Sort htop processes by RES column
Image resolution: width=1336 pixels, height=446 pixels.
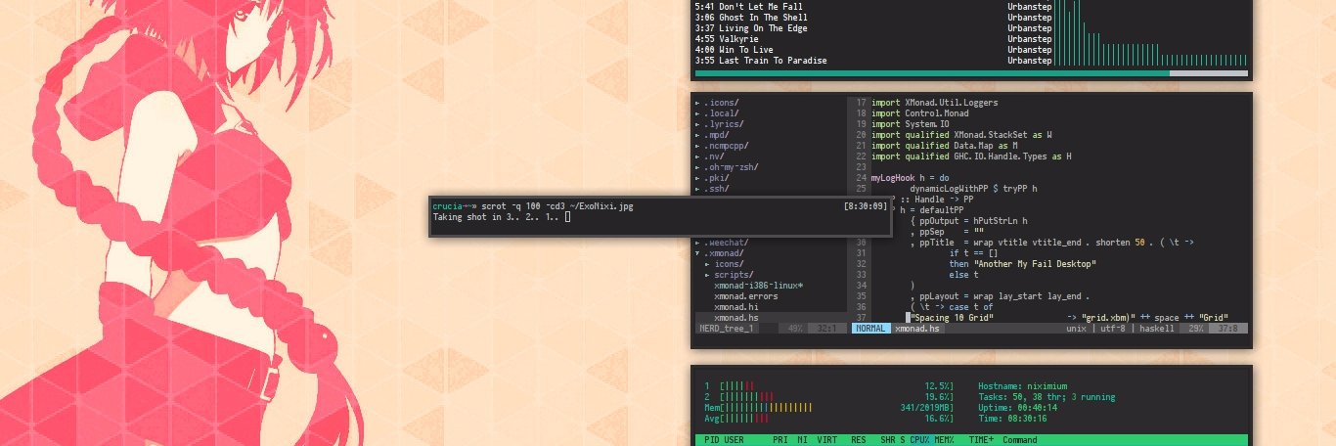(x=859, y=441)
